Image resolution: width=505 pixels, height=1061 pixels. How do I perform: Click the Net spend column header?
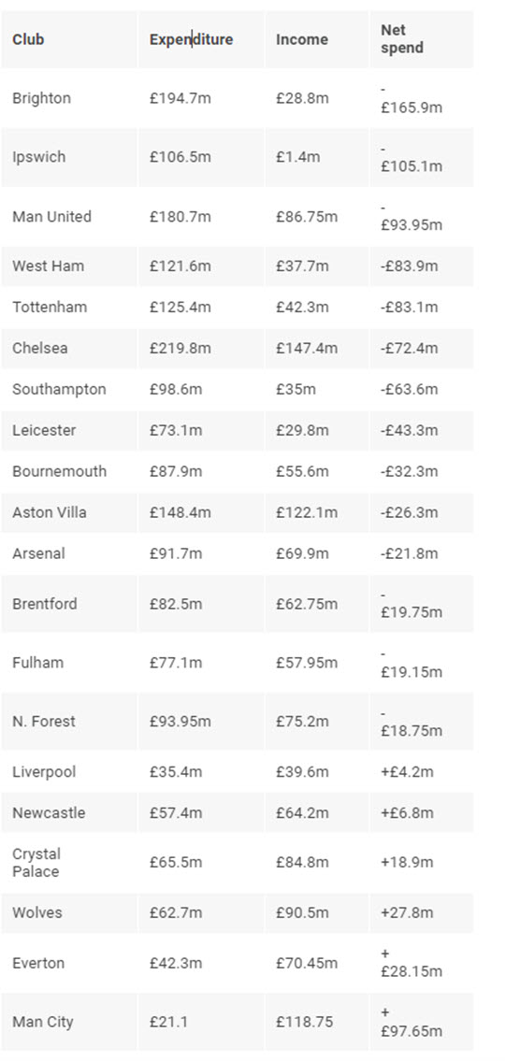tap(402, 39)
